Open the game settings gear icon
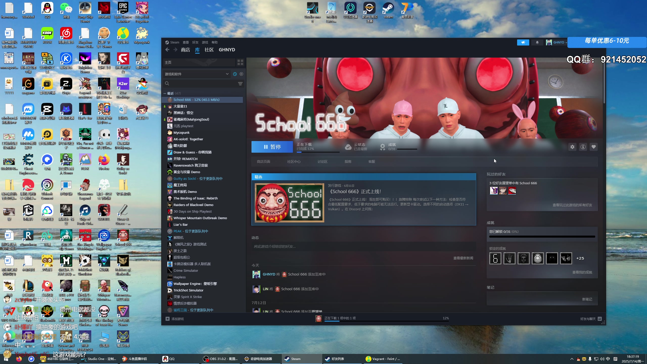The width and height of the screenshot is (647, 364). point(572,147)
